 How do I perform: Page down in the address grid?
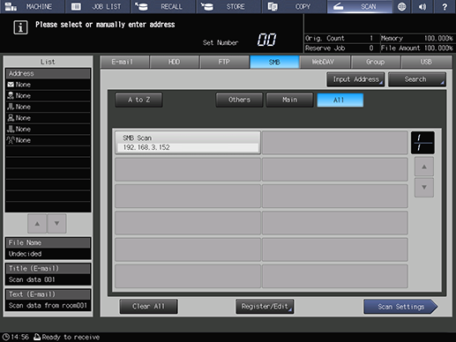424,187
